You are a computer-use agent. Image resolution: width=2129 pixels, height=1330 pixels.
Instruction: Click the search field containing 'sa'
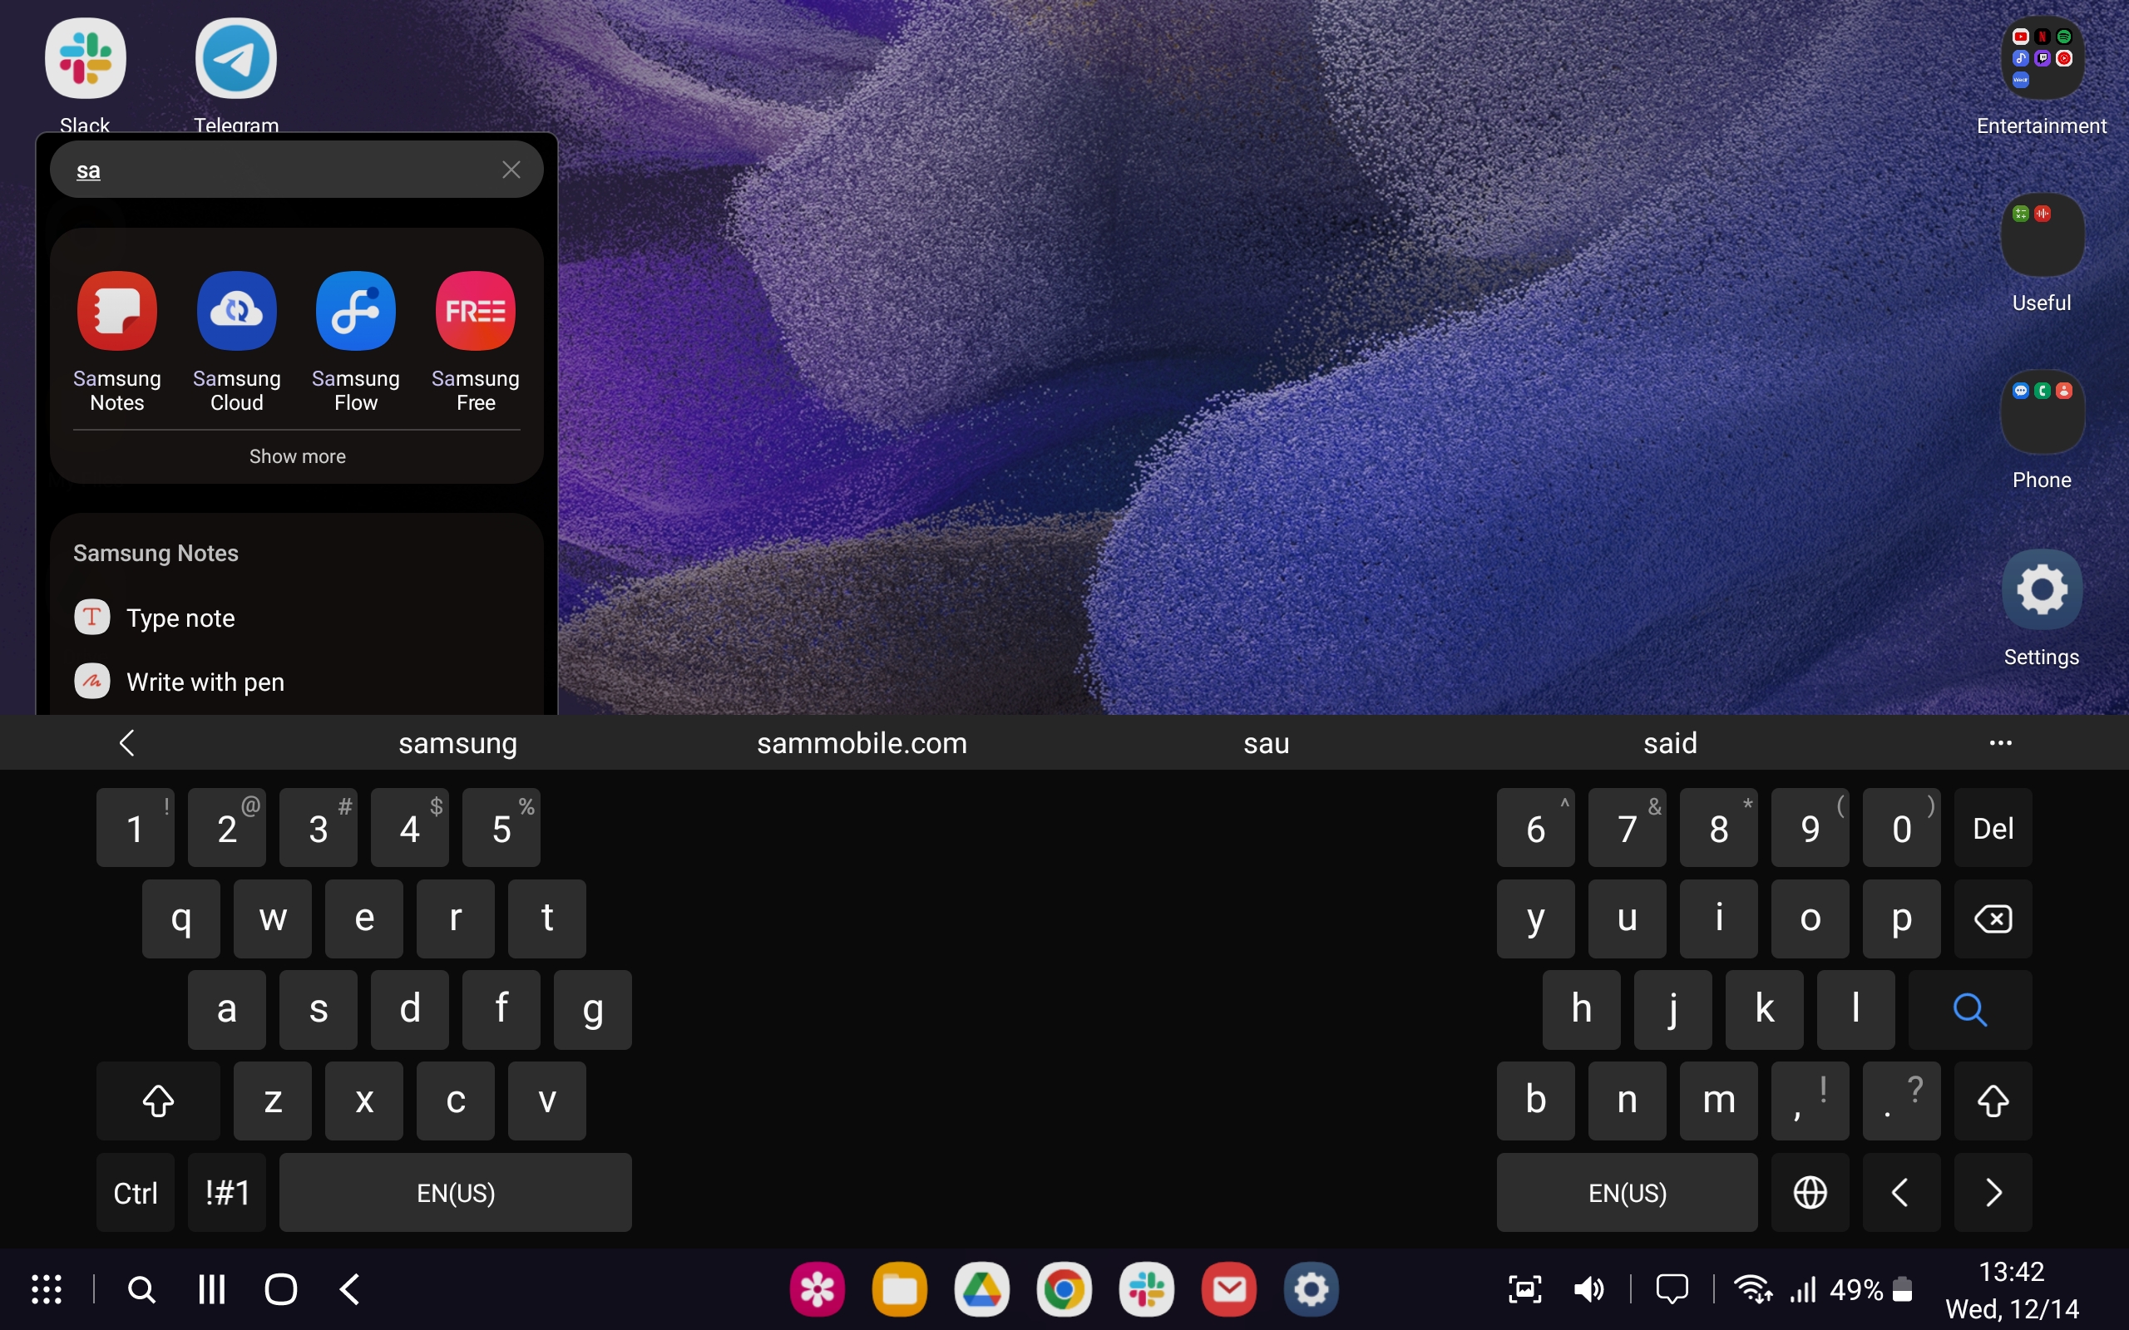tap(282, 170)
